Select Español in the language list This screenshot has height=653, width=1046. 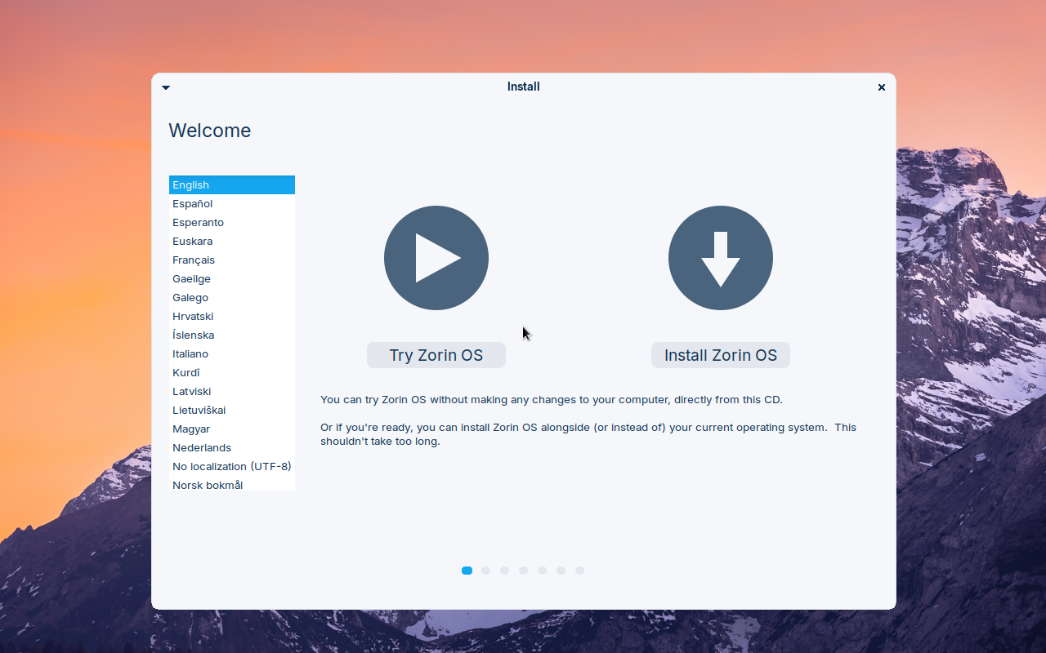(x=232, y=203)
